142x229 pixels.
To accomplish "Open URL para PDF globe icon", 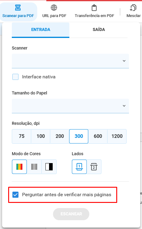I will click(x=54, y=8).
